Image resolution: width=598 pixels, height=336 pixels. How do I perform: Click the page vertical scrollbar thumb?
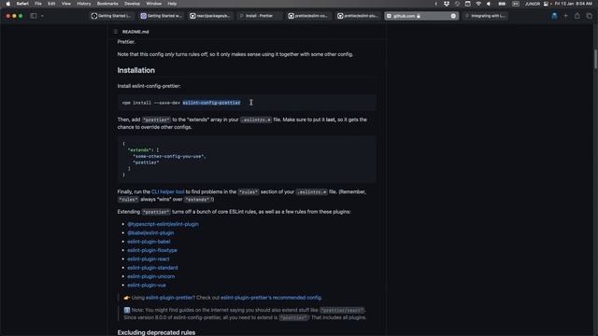coord(595,59)
